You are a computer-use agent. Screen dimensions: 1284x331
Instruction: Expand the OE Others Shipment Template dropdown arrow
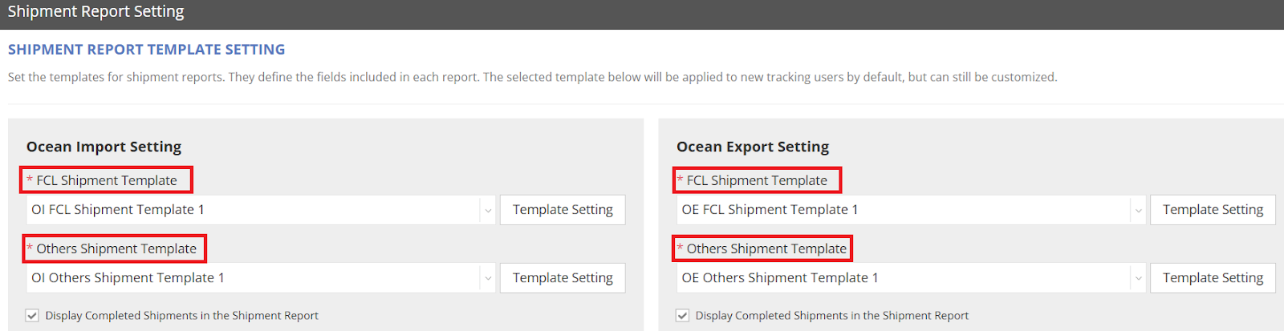pos(1137,278)
